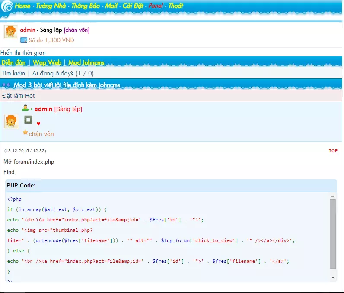
Task: Click the swirl site logo
Action: coord(7,6)
